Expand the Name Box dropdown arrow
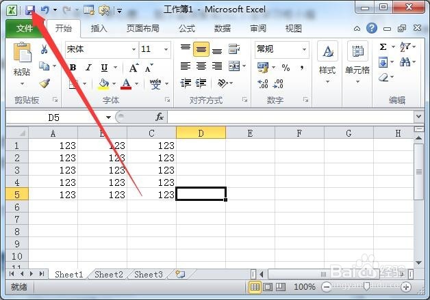This screenshot has height=300, width=430. [109, 118]
